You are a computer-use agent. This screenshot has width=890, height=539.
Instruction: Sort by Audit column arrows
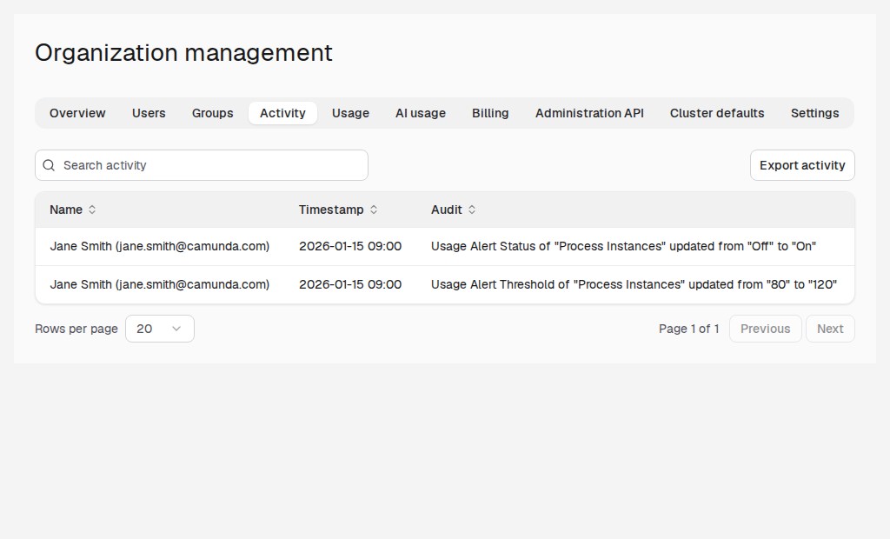[472, 210]
